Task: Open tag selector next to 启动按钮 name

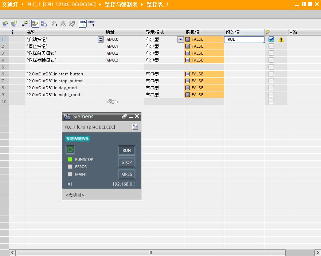Action: 101,39
